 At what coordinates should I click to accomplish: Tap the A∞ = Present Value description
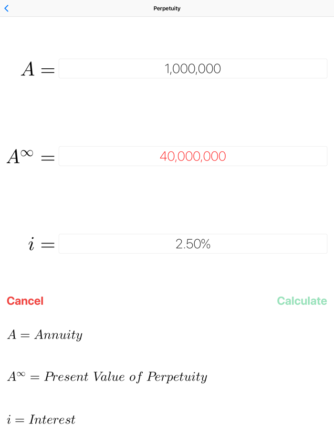(x=107, y=377)
